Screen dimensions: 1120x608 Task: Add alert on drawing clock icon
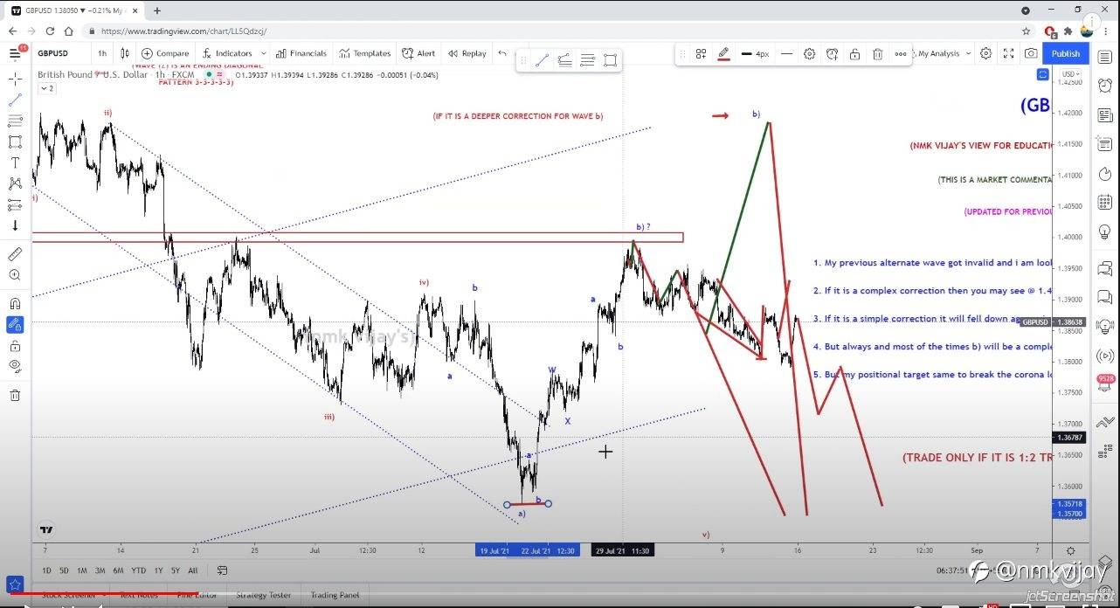pos(833,53)
